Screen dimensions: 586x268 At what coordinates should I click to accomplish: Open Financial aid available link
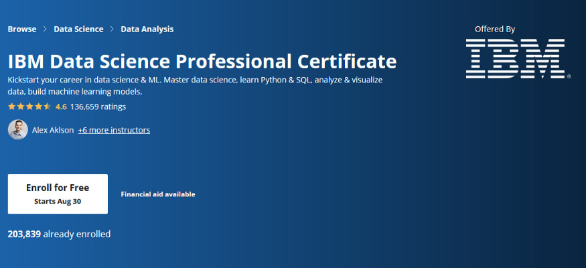[x=157, y=194]
